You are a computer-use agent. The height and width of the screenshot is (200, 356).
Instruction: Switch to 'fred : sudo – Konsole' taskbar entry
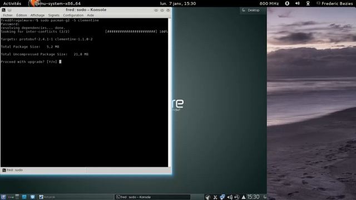coord(152,197)
